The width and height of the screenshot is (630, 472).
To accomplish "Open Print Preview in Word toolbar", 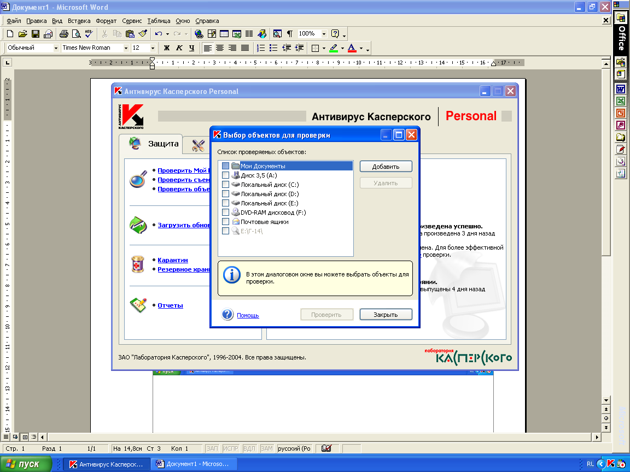I will click(x=77, y=34).
